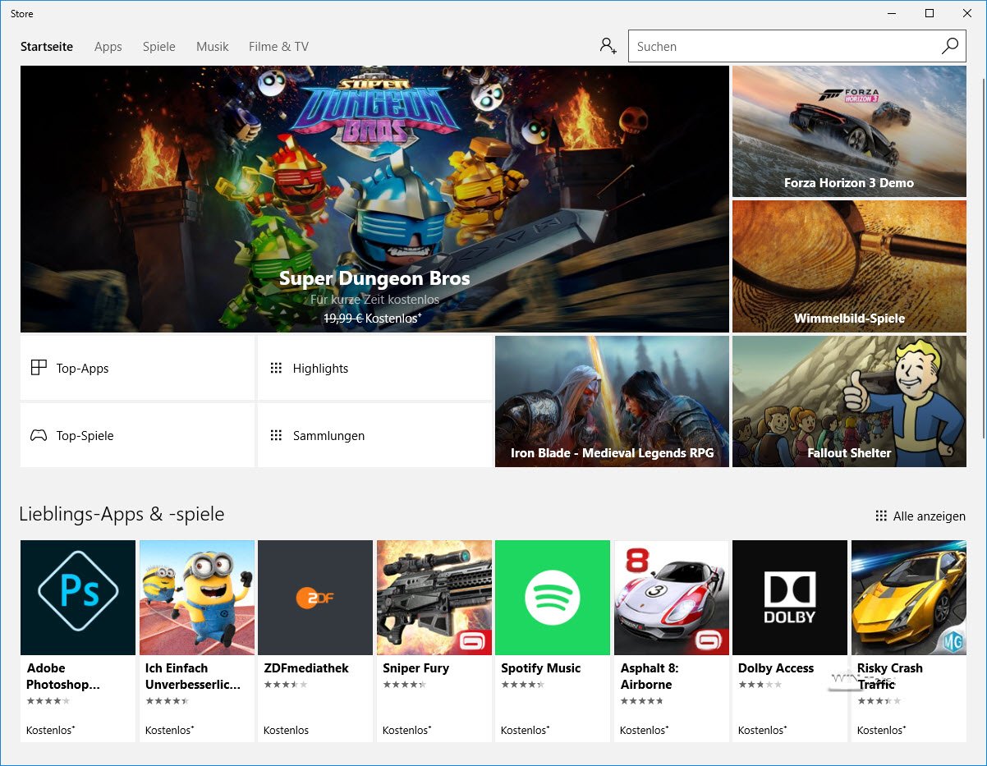Viewport: 987px width, 766px height.
Task: Open the Fallout Shelter promo tile
Action: point(849,401)
